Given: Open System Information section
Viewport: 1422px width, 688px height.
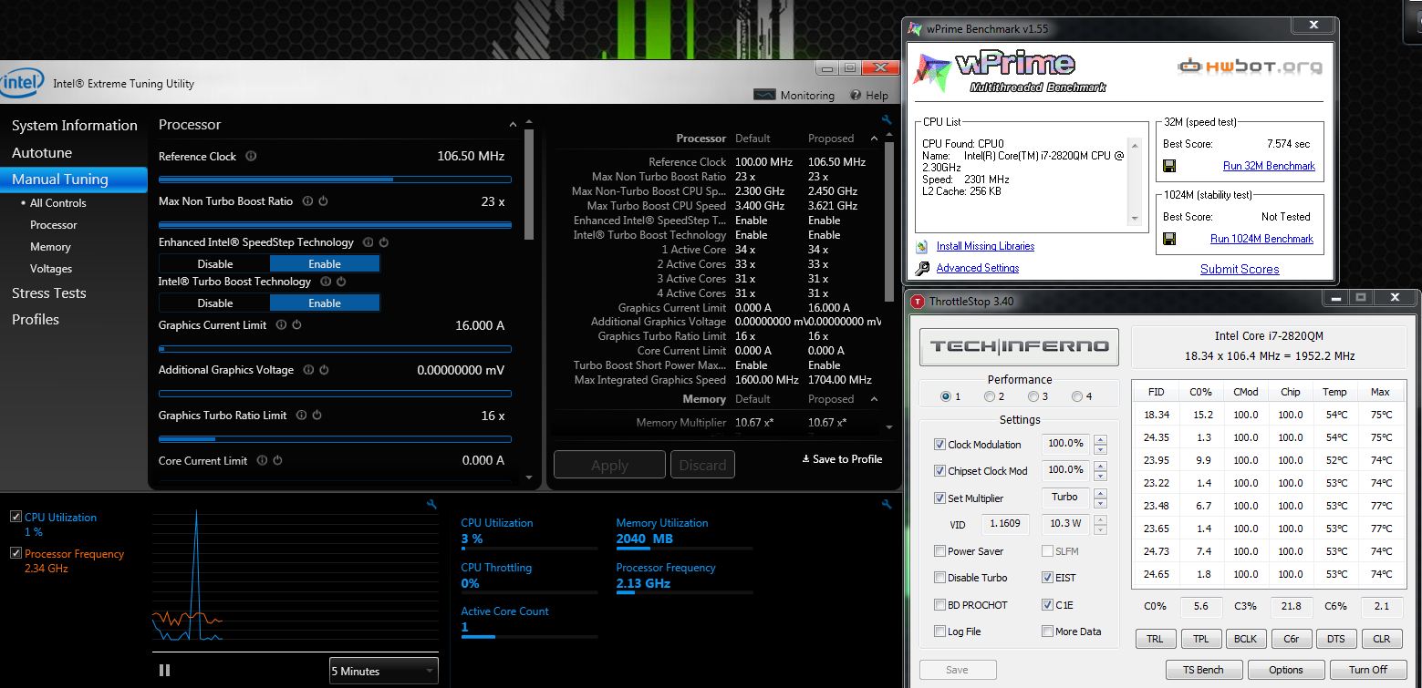Looking at the screenshot, I should coord(75,126).
